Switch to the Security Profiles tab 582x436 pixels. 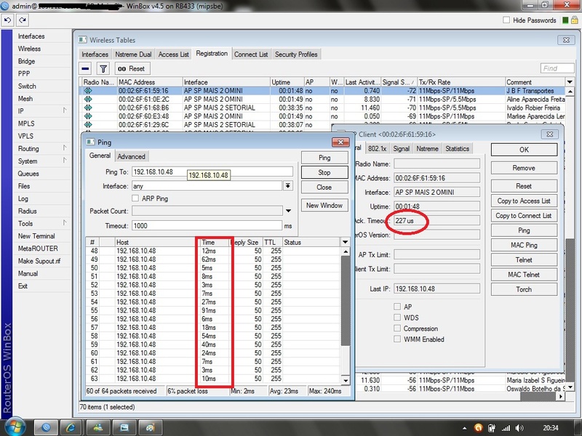tap(296, 54)
